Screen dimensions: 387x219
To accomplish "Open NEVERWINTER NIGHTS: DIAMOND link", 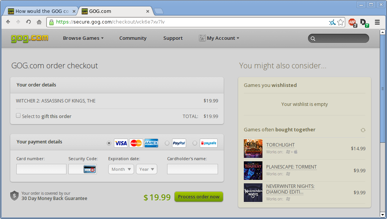I will tap(290, 189).
